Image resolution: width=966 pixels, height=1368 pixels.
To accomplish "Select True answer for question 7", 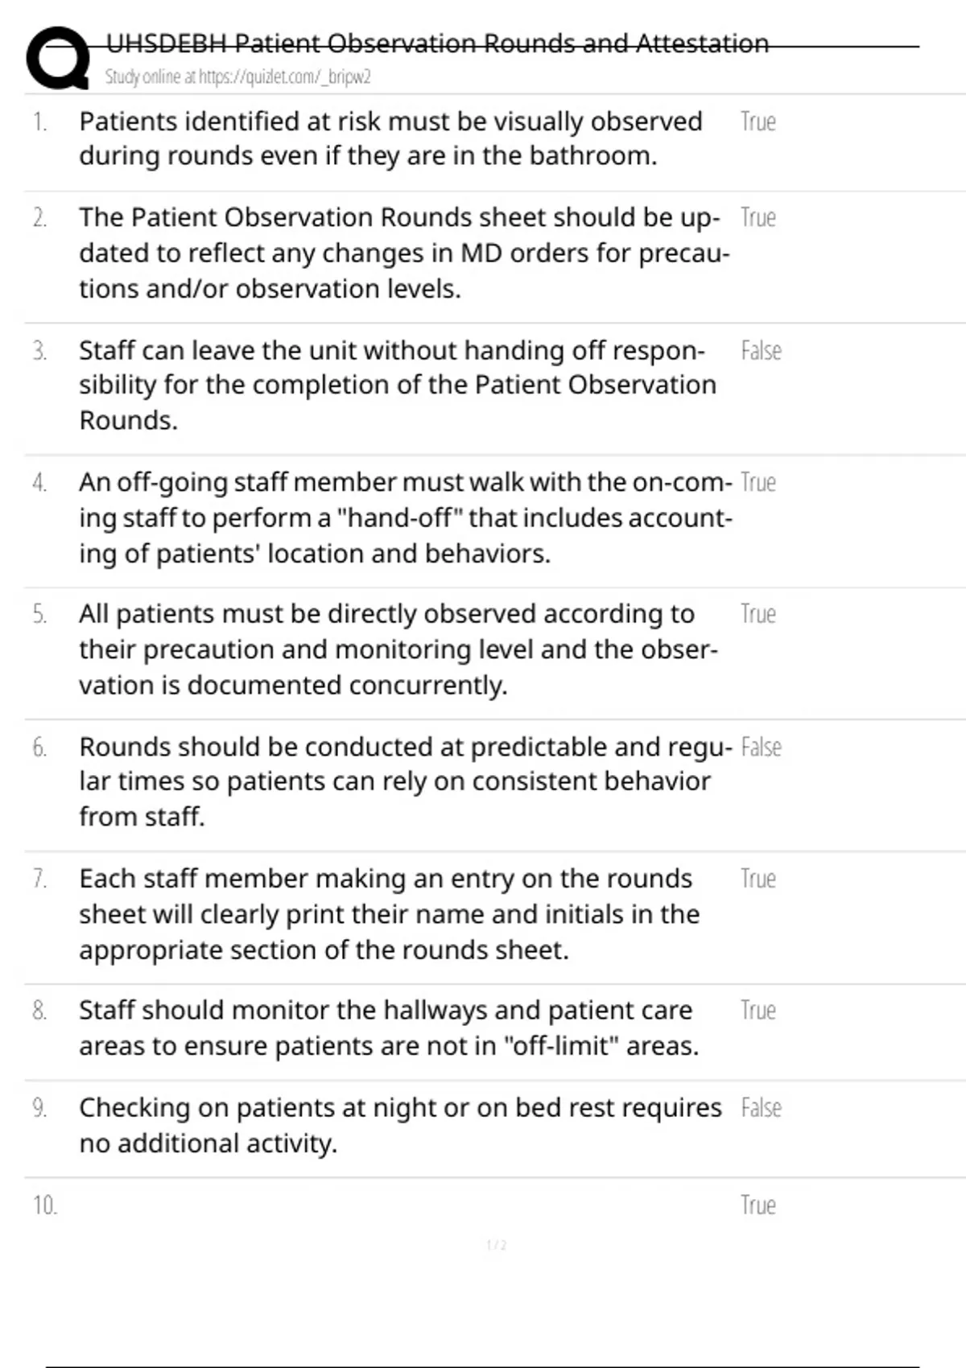I will coord(758,879).
